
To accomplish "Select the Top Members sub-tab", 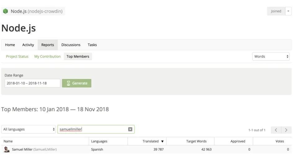I will click(78, 56).
